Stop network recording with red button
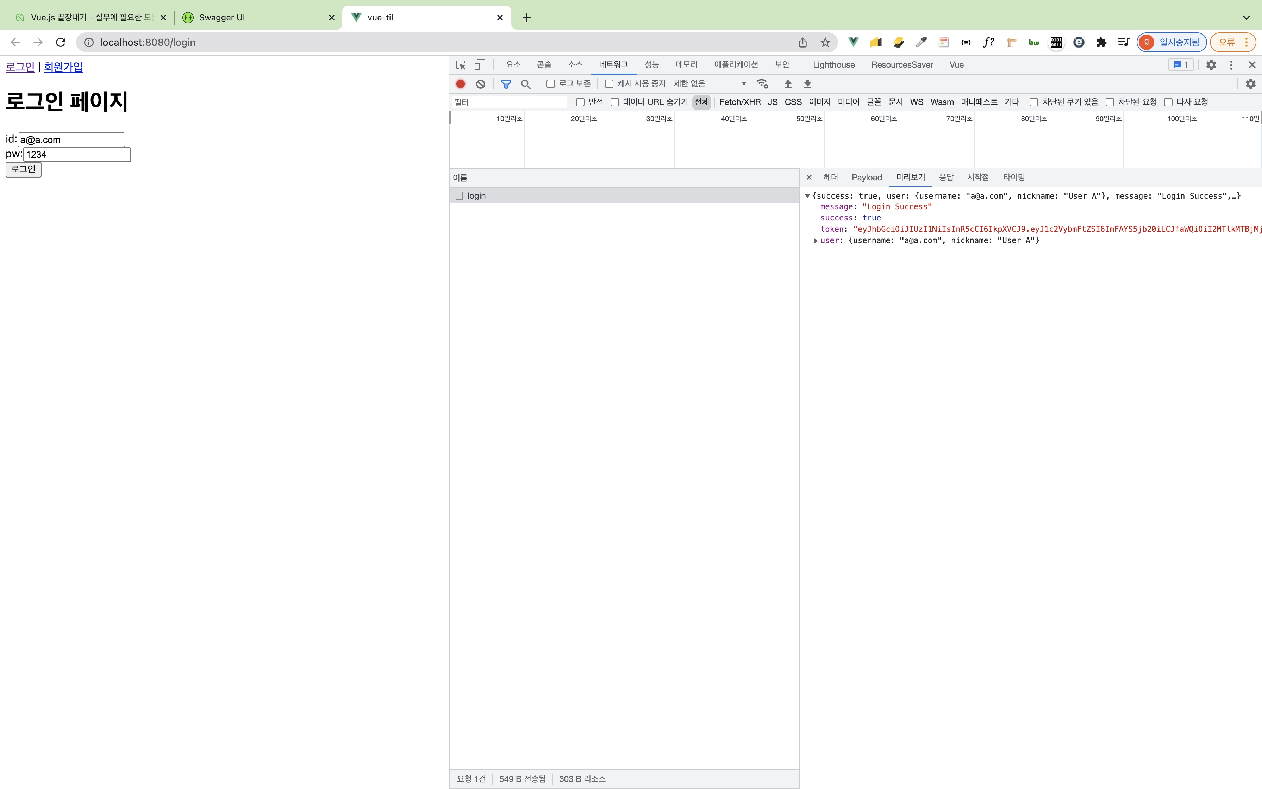Screen dimensions: 1262x789 click(461, 83)
